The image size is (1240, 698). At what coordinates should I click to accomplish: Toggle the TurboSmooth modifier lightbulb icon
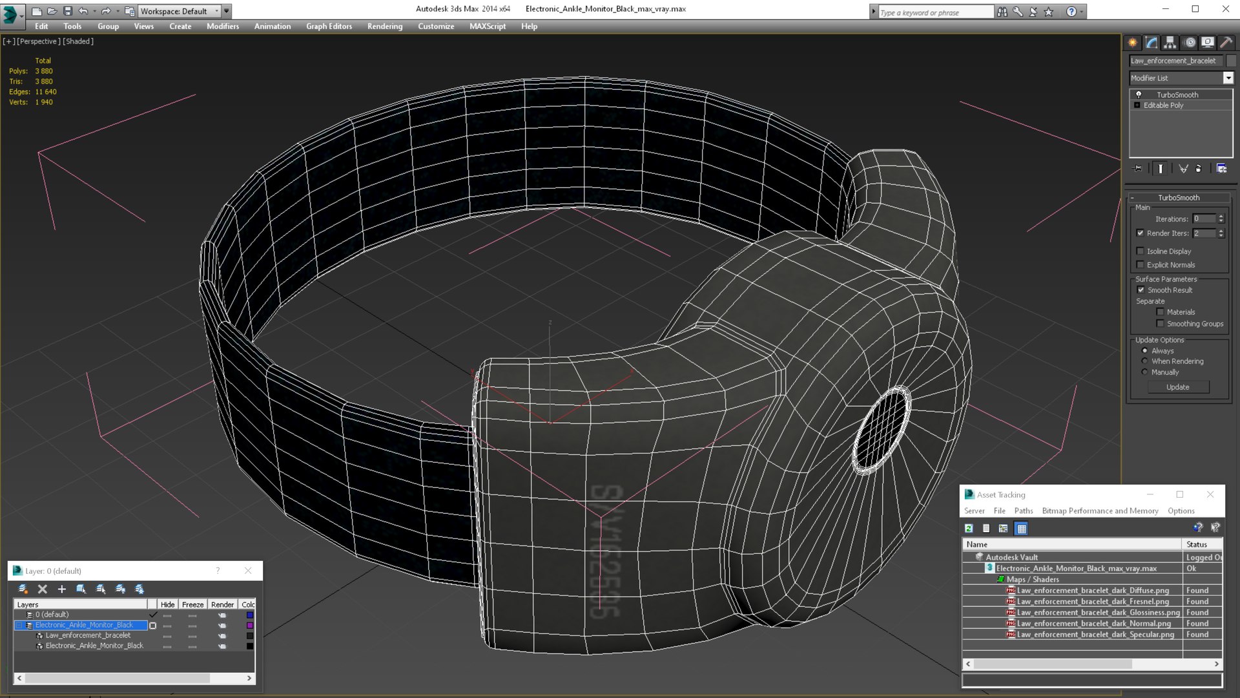tap(1139, 94)
